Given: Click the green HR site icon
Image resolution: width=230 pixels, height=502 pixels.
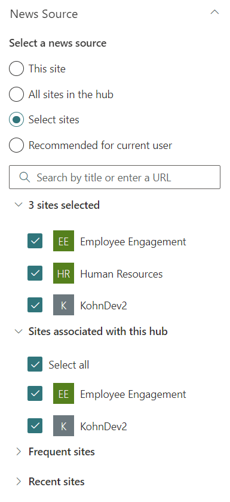Looking at the screenshot, I should (63, 273).
